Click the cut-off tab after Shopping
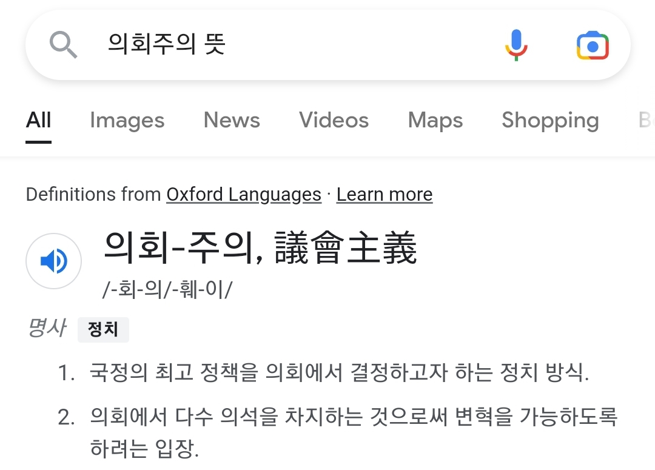655x470 pixels. click(645, 120)
